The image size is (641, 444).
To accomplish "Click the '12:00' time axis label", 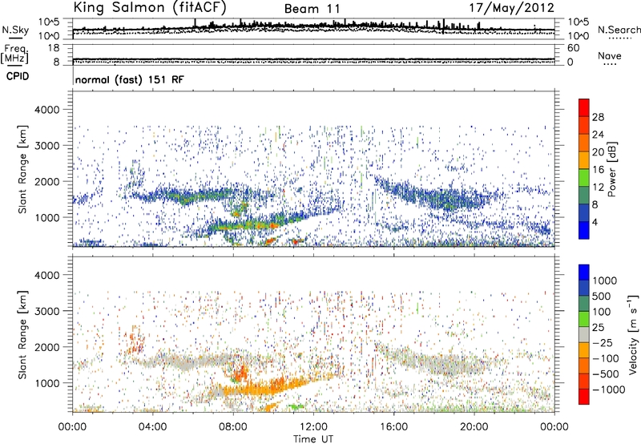I will [x=313, y=427].
